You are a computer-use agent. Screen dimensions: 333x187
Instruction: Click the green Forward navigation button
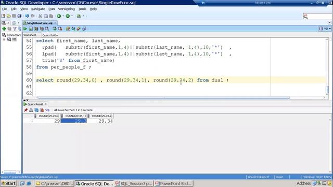[x=68, y=16]
